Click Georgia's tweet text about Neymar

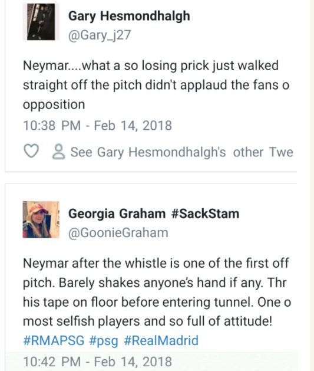coord(157,292)
